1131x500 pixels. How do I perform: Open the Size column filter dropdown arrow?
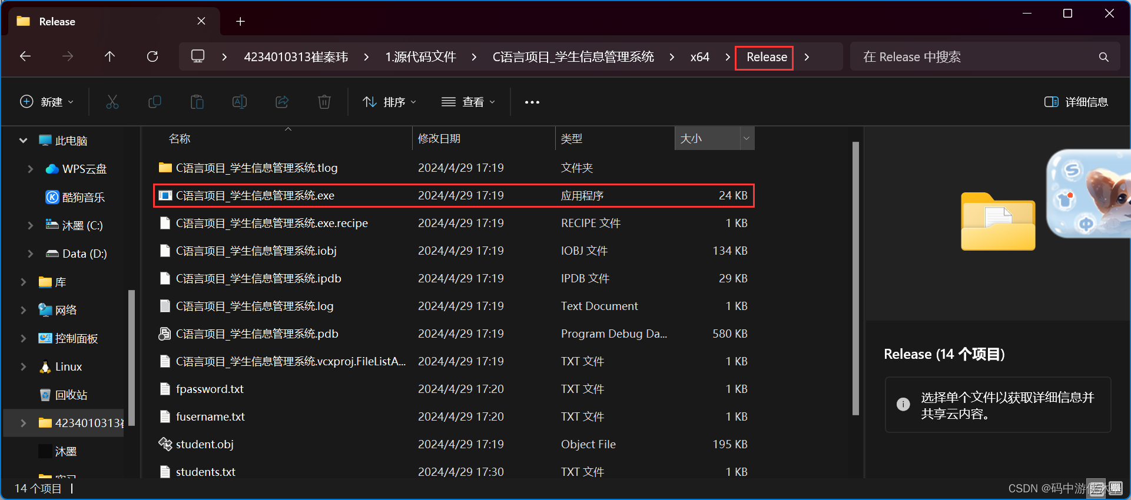coord(747,138)
